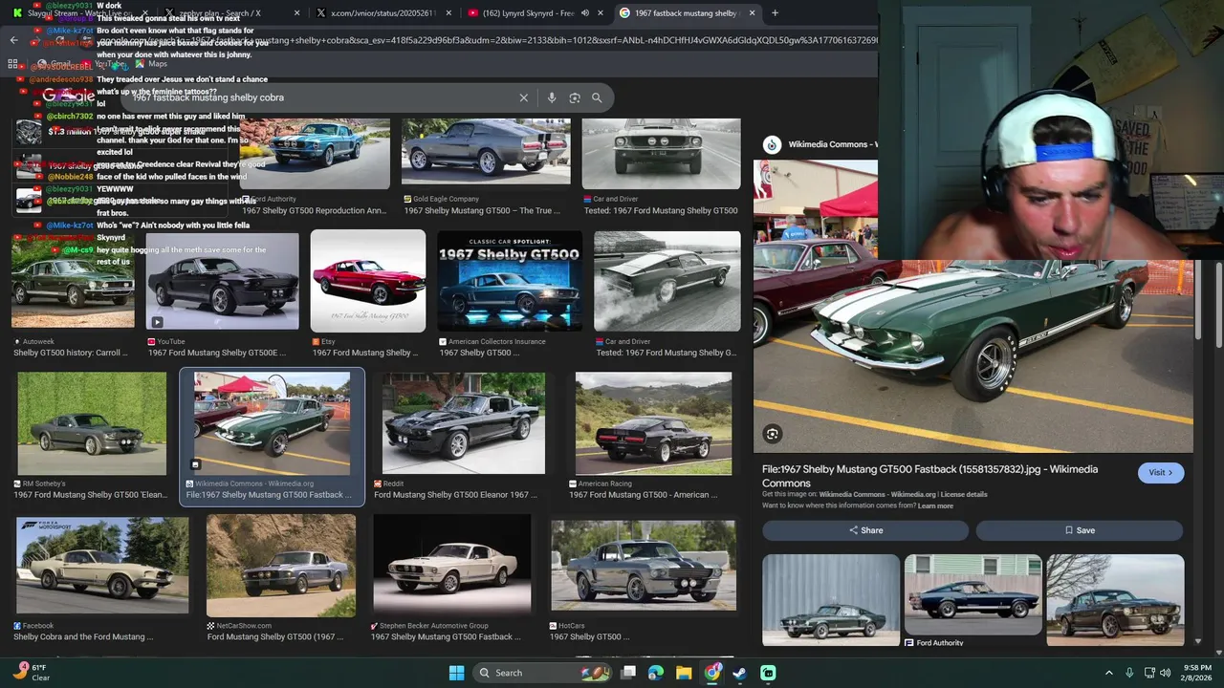
Task: Open a new browser tab
Action: 775,13
